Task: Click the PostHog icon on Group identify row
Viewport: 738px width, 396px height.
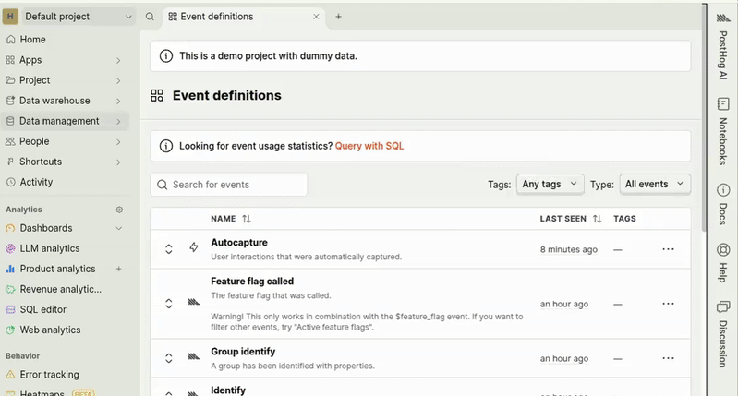Action: 193,356
